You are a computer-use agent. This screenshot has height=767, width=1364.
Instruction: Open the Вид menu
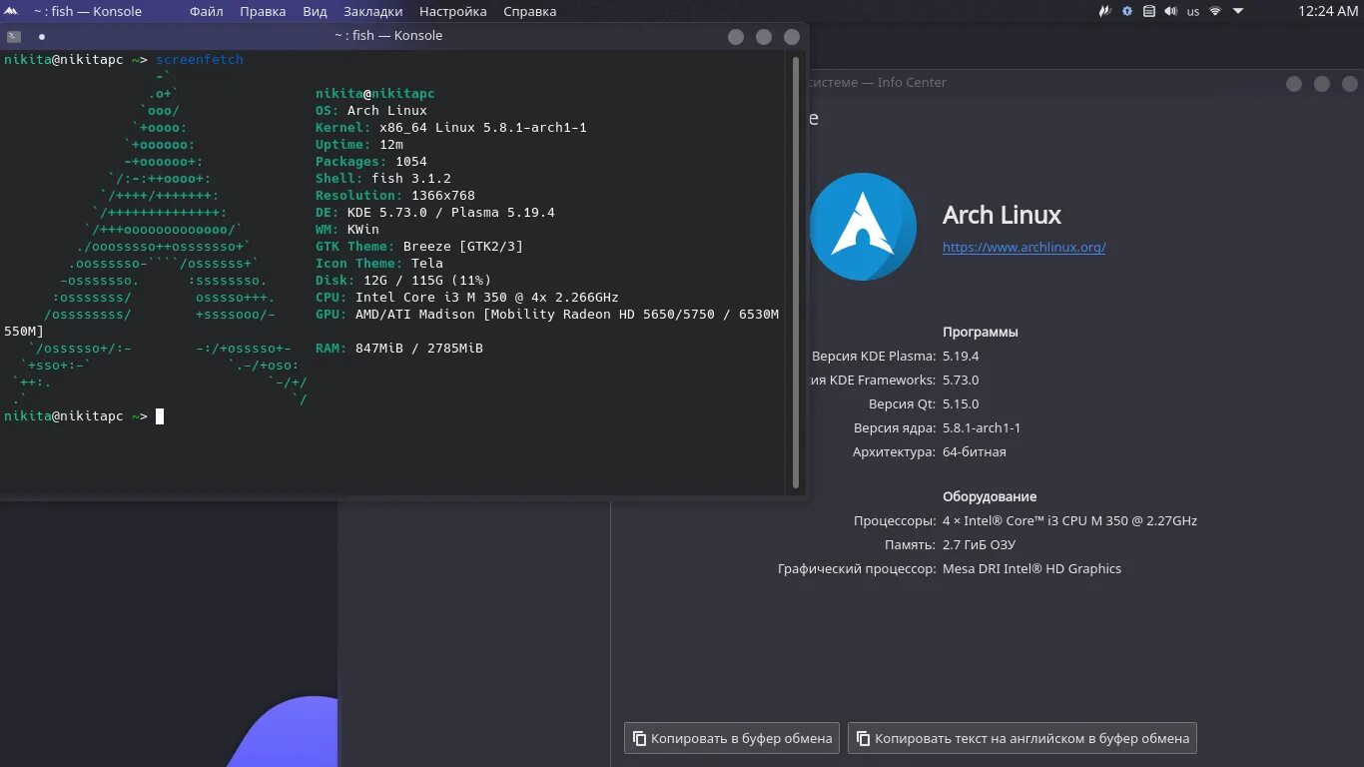pyautogui.click(x=315, y=12)
